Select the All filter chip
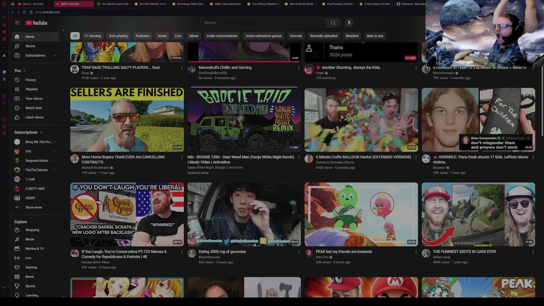This screenshot has height=306, width=544. pos(75,36)
